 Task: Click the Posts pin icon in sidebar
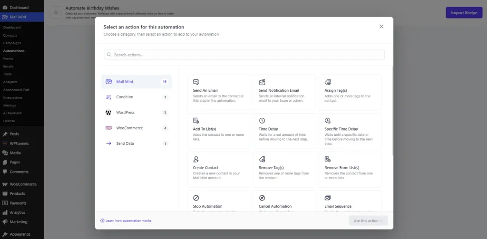(5, 134)
